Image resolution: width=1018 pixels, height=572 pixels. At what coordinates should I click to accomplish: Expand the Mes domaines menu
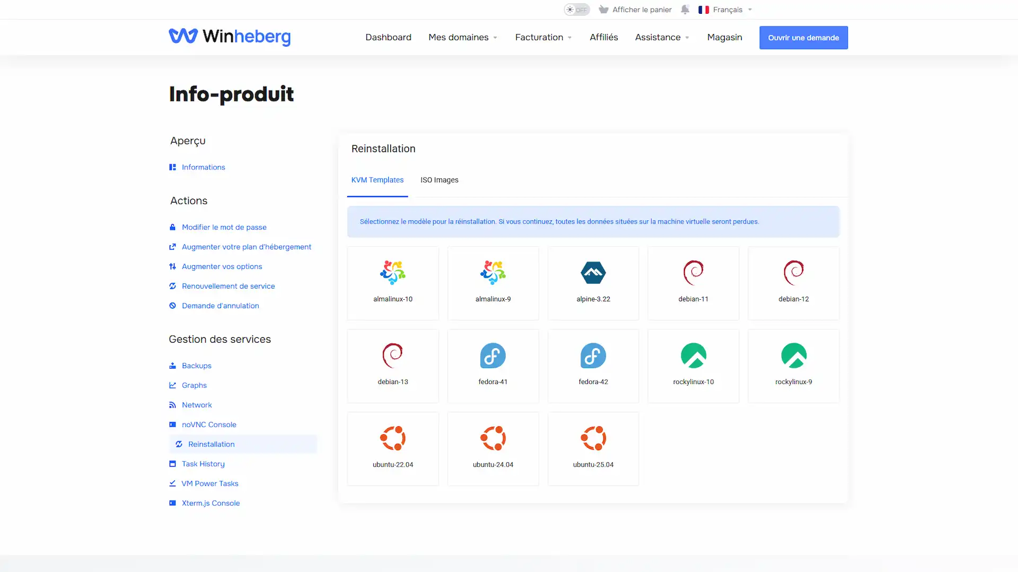(463, 37)
